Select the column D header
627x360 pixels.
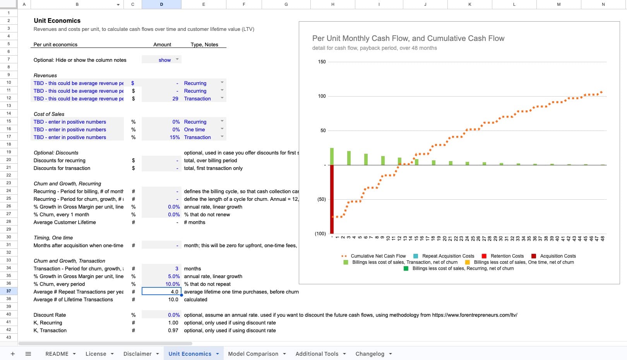click(x=161, y=4)
